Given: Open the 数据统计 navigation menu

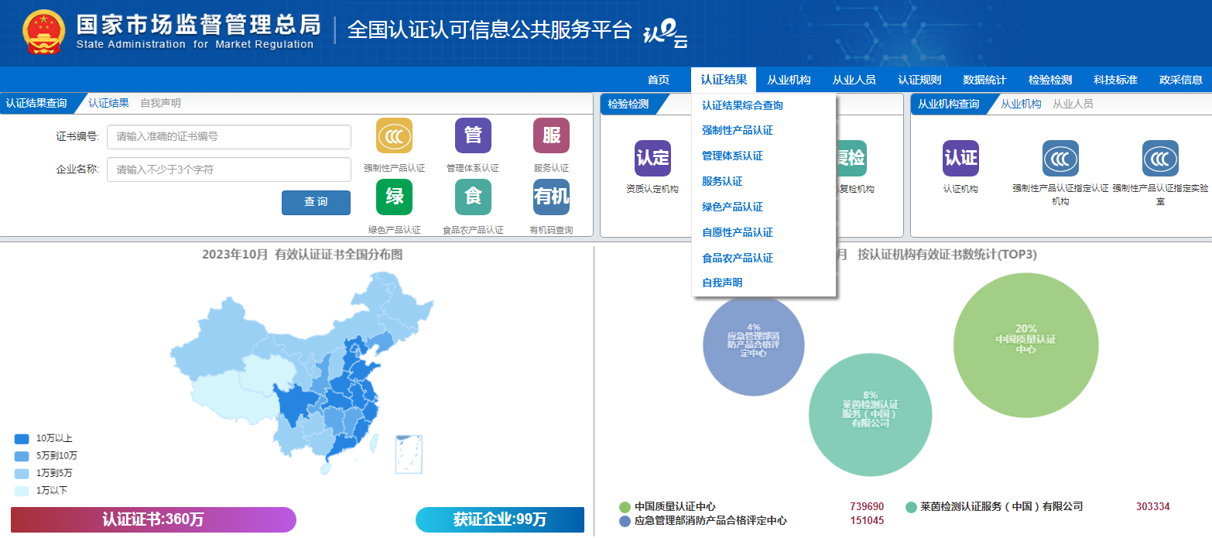Looking at the screenshot, I should click(x=984, y=80).
